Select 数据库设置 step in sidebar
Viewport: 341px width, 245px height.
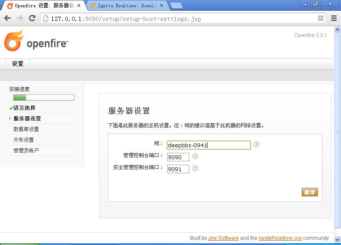click(x=26, y=129)
